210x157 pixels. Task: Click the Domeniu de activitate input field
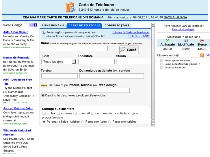coord(111,76)
